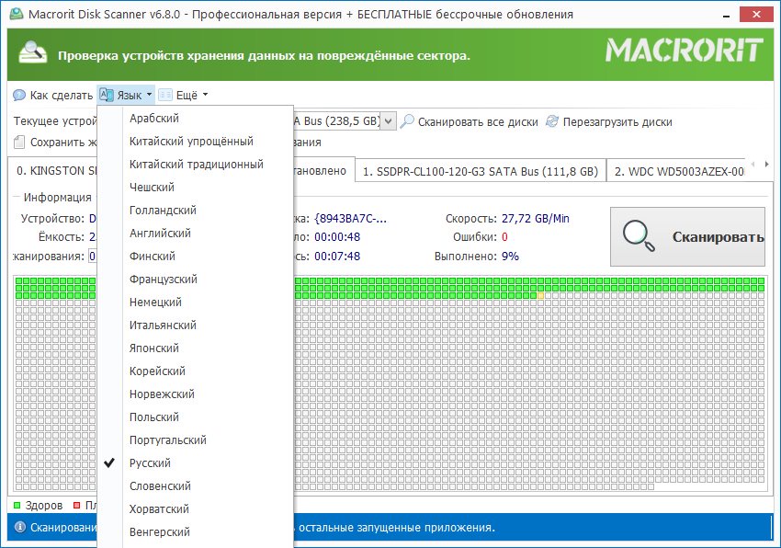Choose Португальский language
Image resolution: width=781 pixels, height=548 pixels.
[x=195, y=440]
